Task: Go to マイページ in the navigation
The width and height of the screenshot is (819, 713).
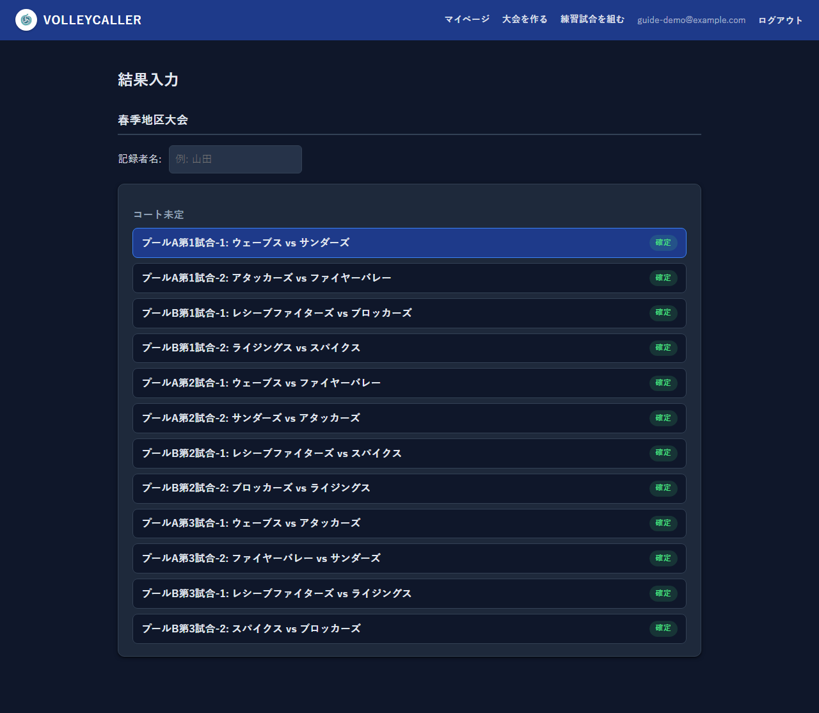Action: 467,19
